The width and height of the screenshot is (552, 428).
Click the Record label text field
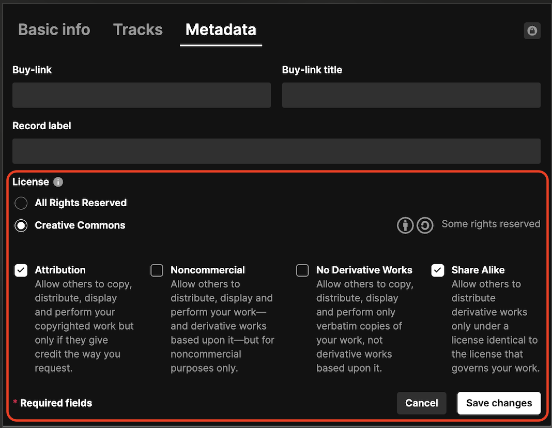(276, 151)
